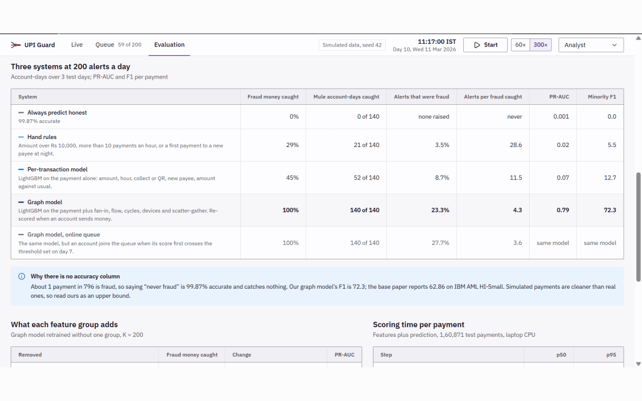642x401 pixels.
Task: Click the scrollbar up arrow
Action: pos(638,37)
